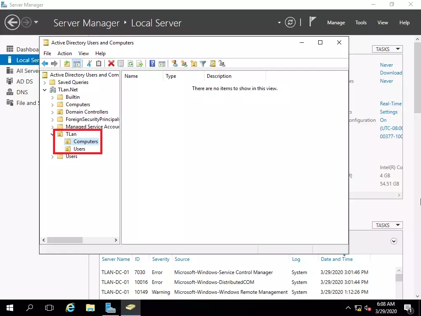Open the upper TASKS dropdown in Server Manager
Screen dimensions: 421x316
point(387,49)
